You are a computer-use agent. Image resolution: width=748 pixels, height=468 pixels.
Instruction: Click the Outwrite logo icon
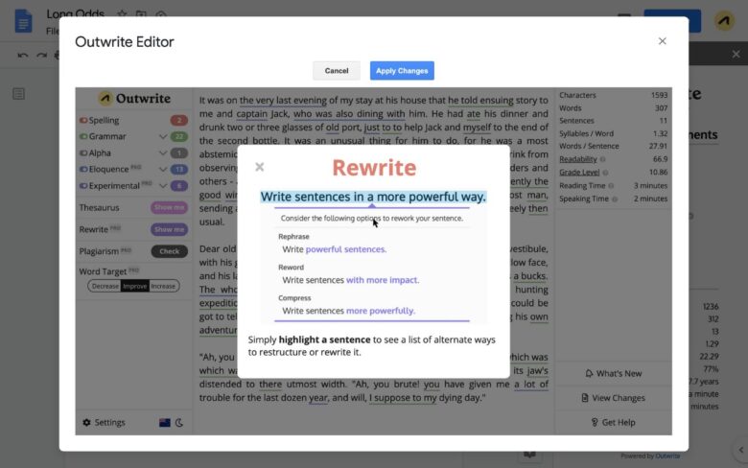pos(105,98)
